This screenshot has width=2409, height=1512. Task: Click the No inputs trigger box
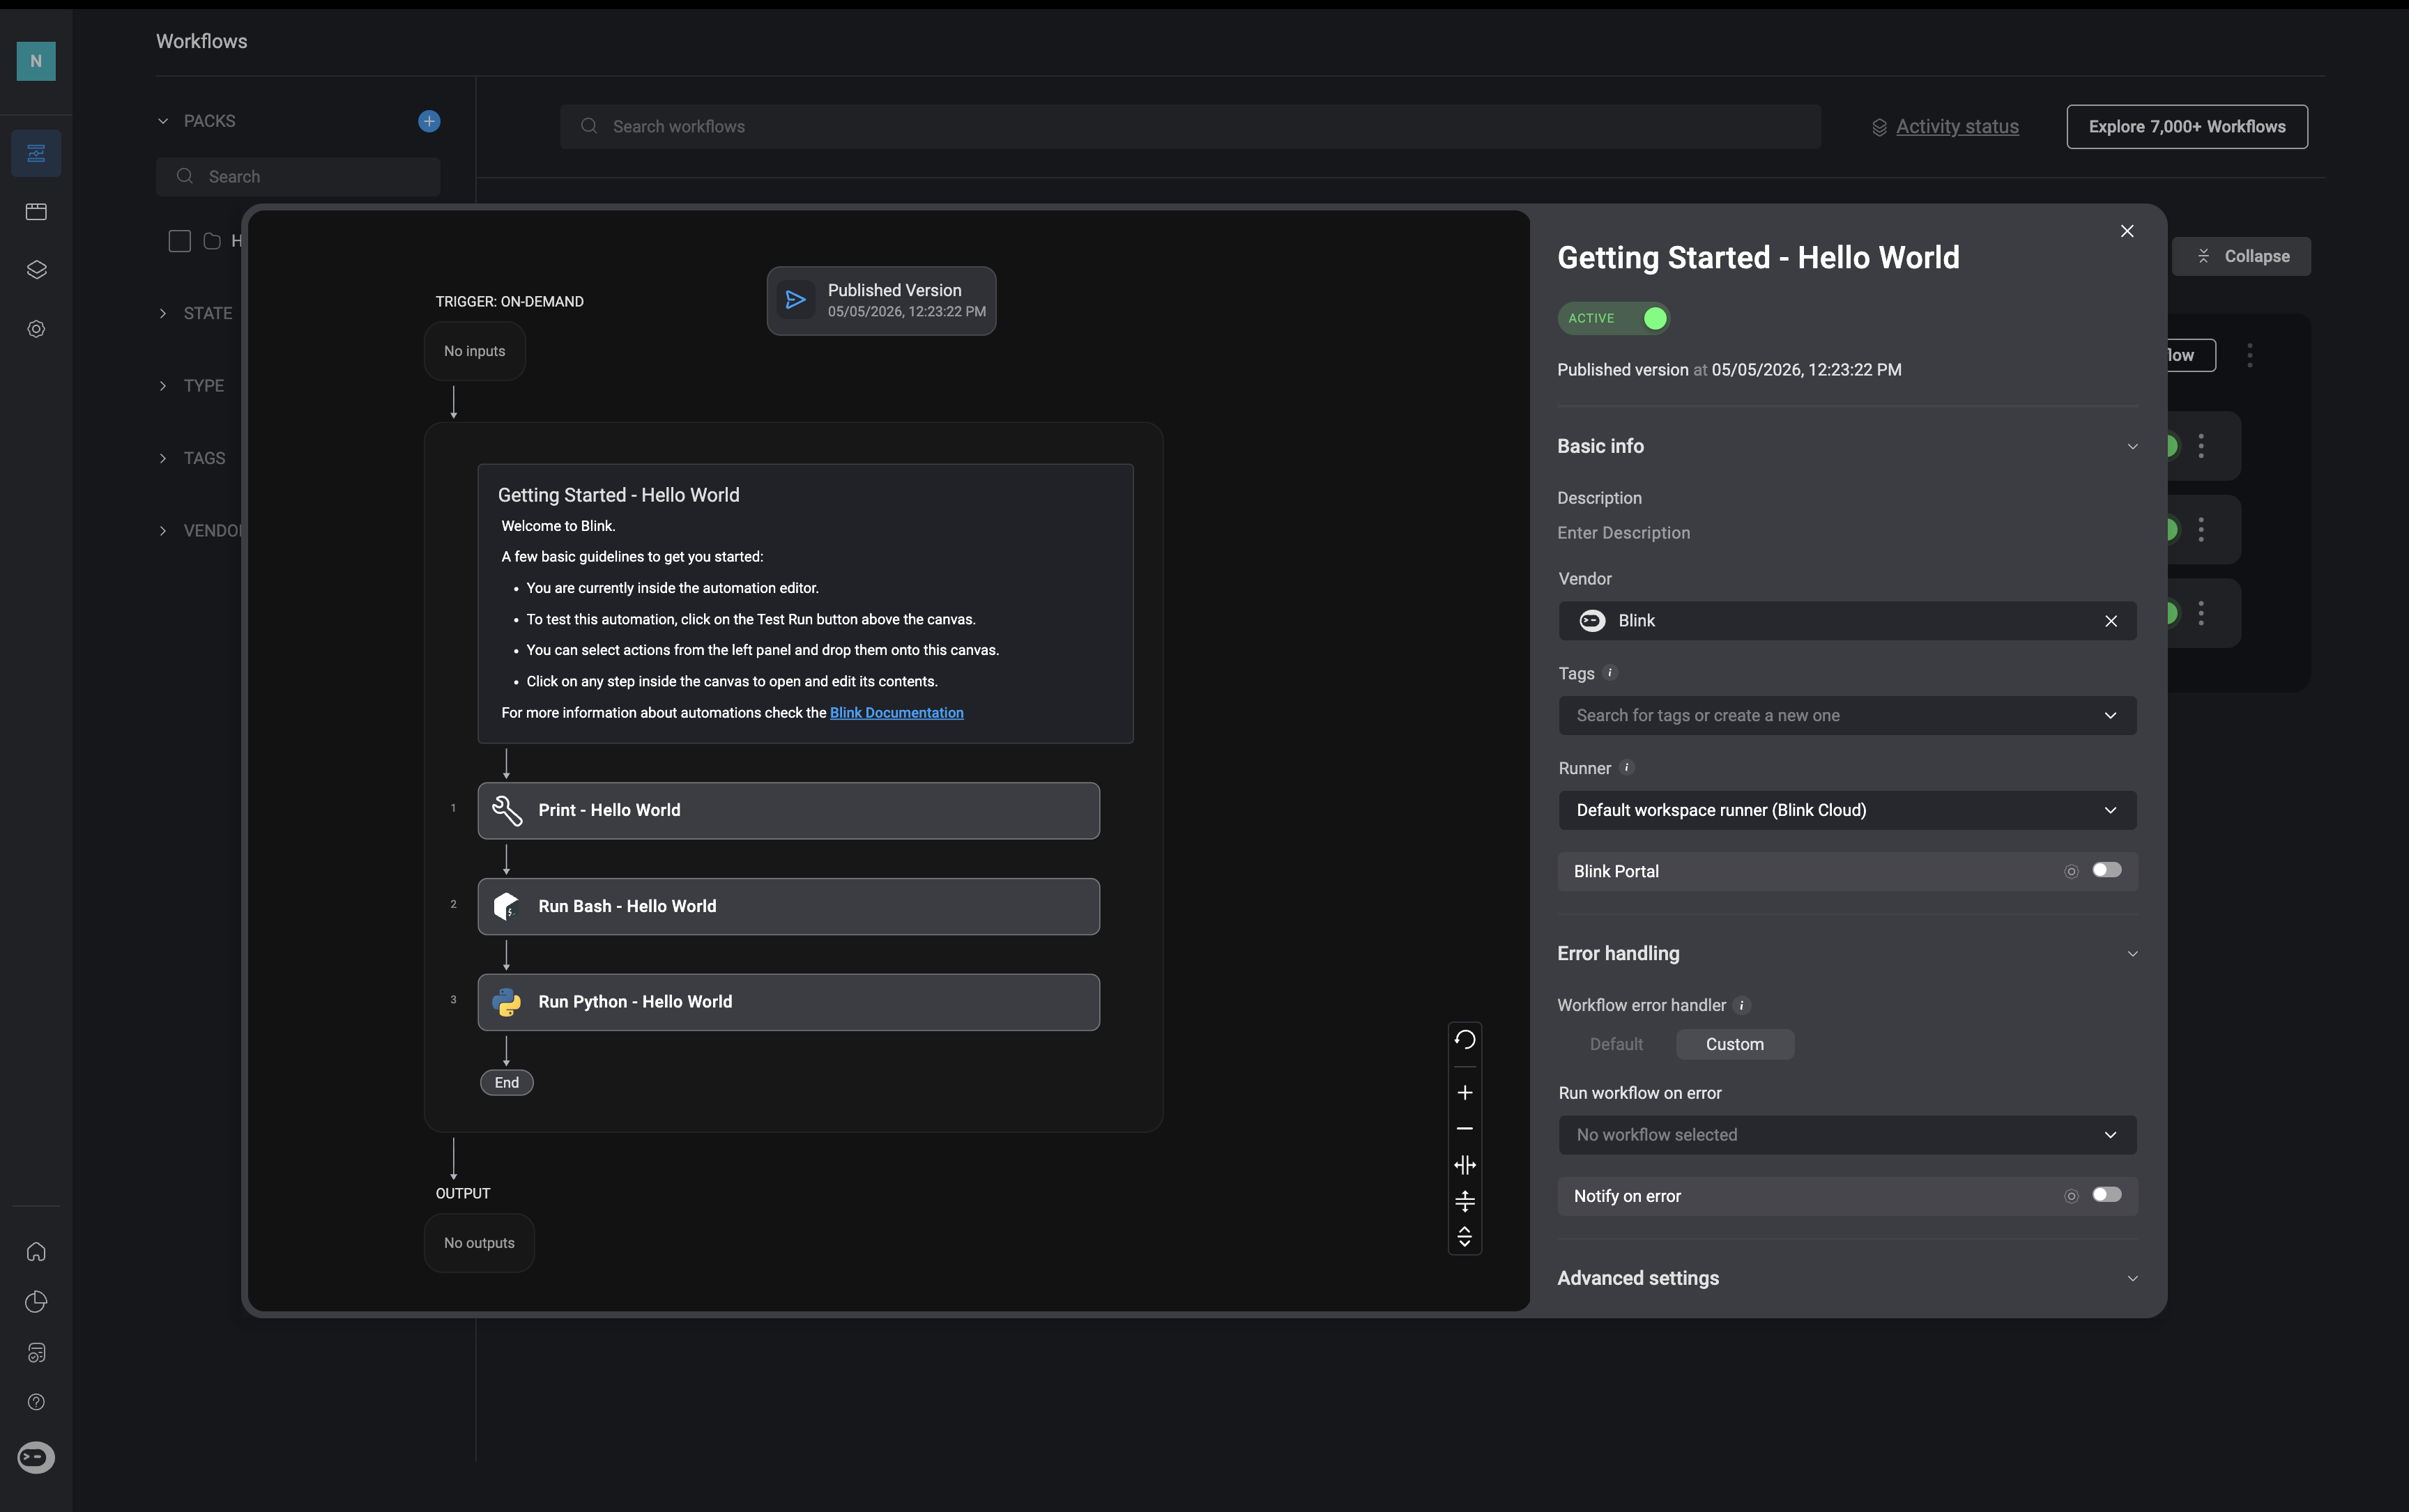[475, 351]
